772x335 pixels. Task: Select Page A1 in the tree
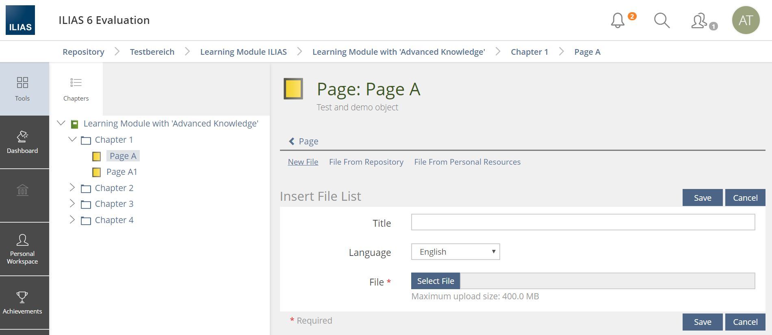tap(121, 172)
